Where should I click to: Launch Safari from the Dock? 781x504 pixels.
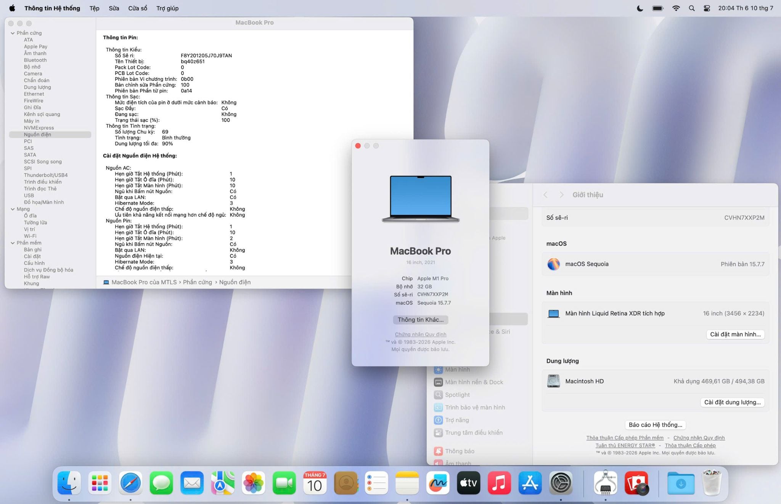coord(130,483)
